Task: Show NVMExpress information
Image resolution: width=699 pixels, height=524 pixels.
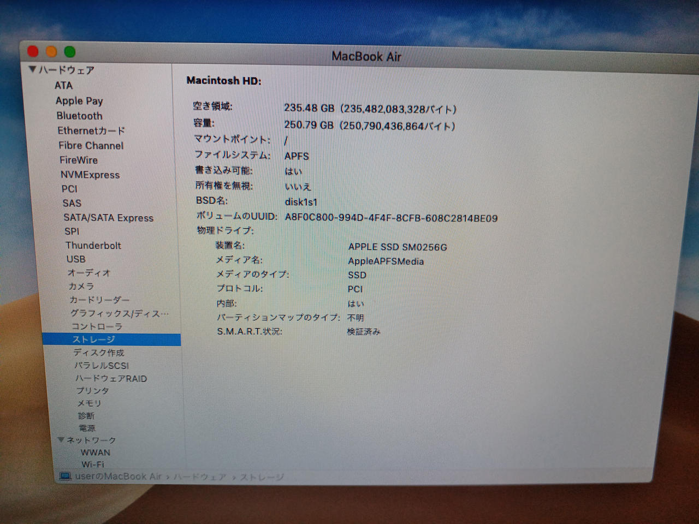Action: [x=90, y=175]
